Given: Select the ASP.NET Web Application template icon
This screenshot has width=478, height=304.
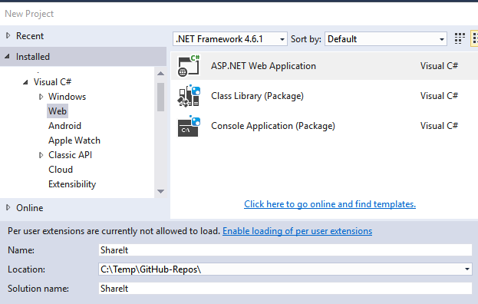Looking at the screenshot, I should [x=189, y=66].
